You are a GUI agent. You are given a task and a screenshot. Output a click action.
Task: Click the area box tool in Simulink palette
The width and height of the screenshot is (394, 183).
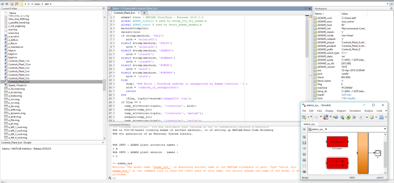[304, 166]
